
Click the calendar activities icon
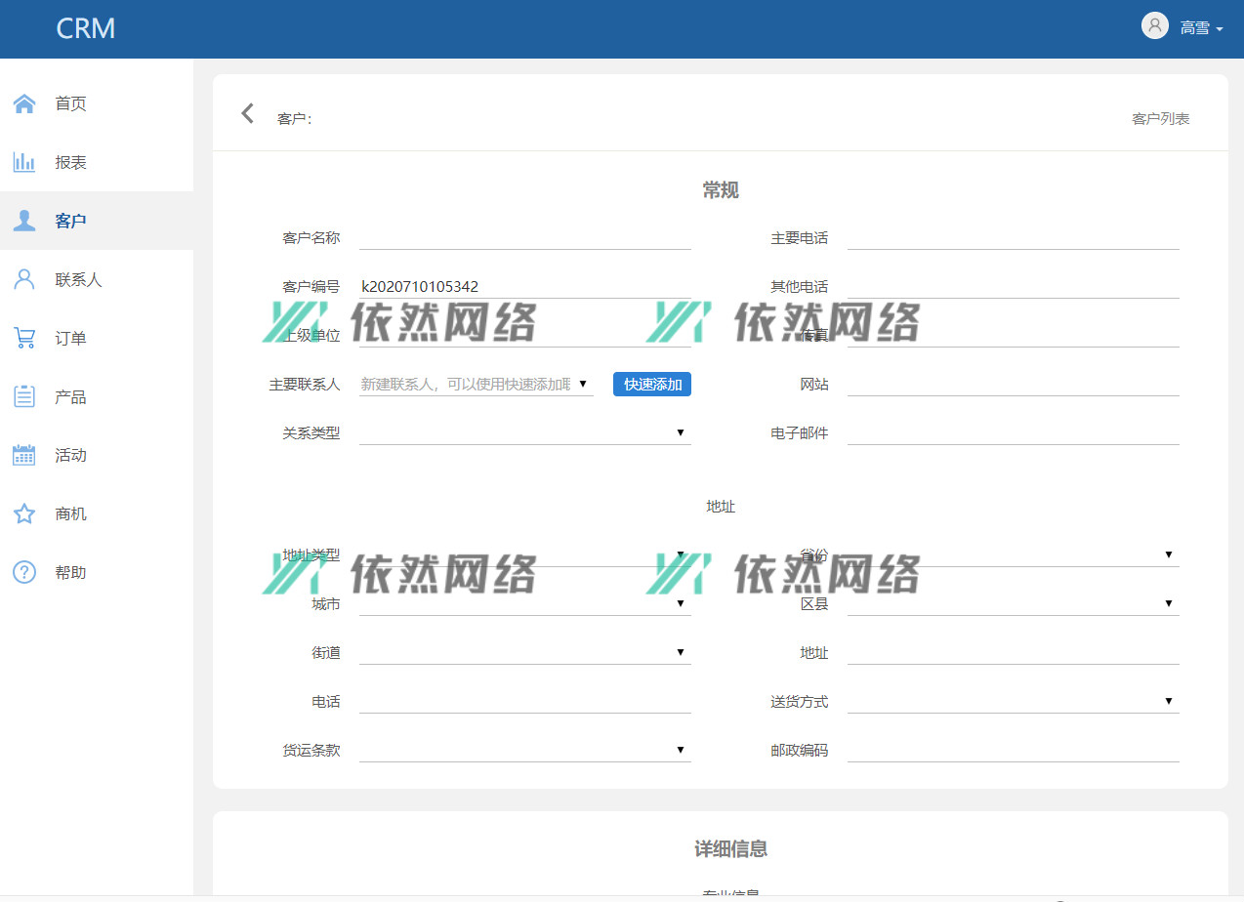24,455
